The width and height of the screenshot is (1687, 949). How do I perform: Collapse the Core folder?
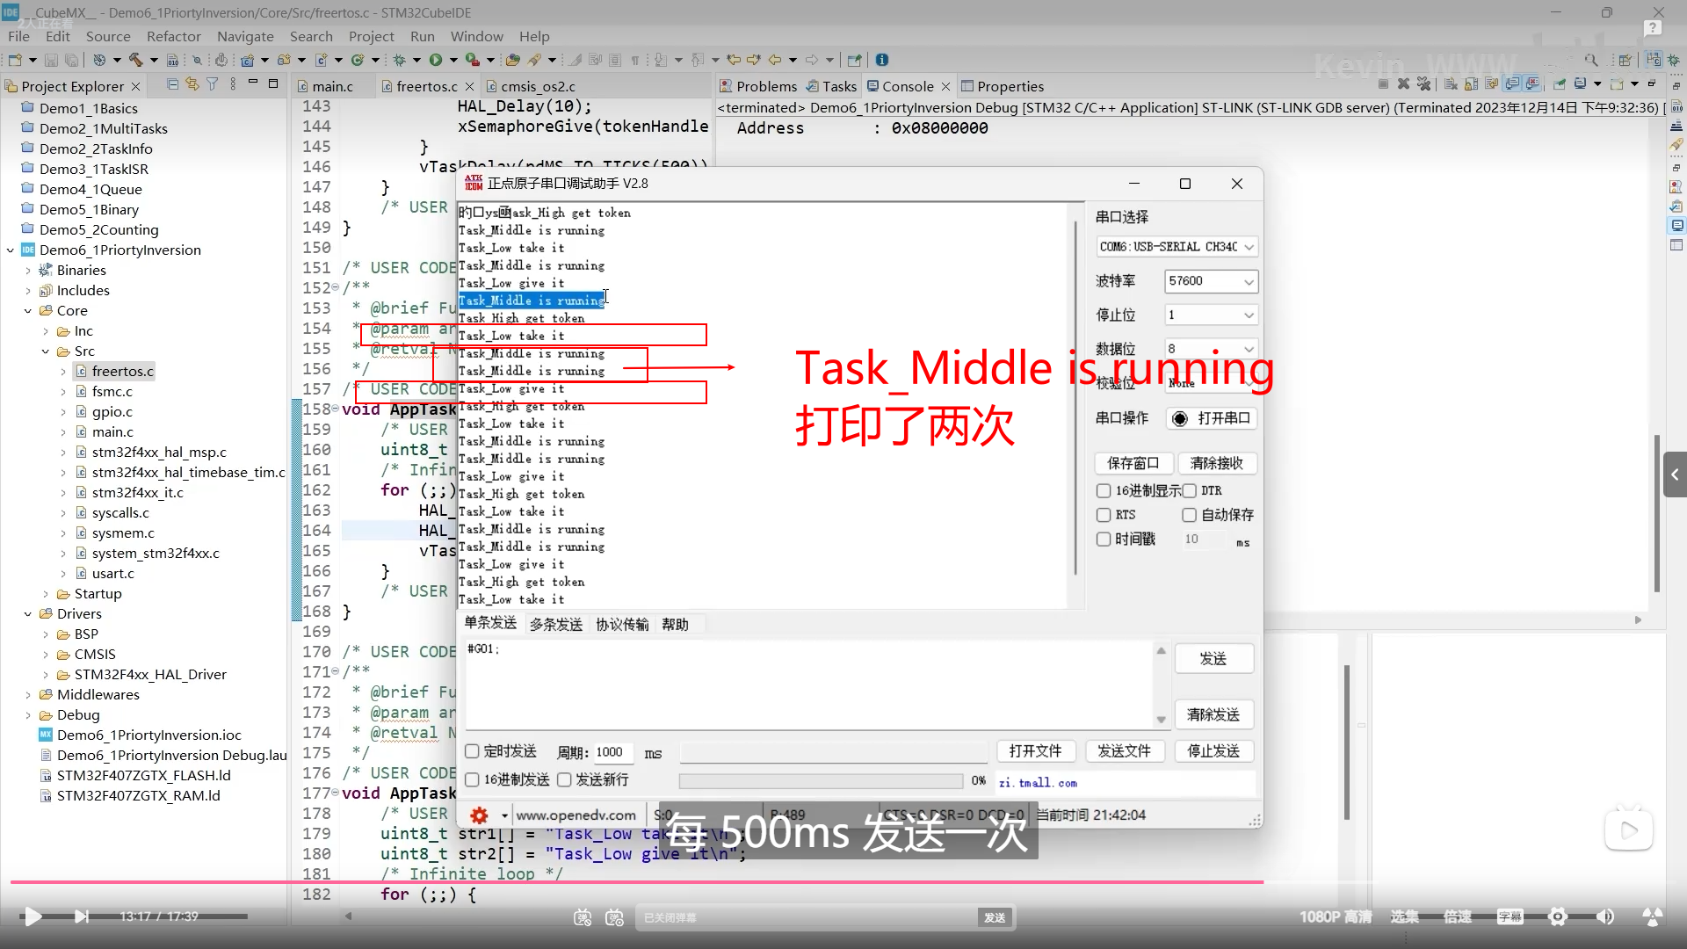28,311
